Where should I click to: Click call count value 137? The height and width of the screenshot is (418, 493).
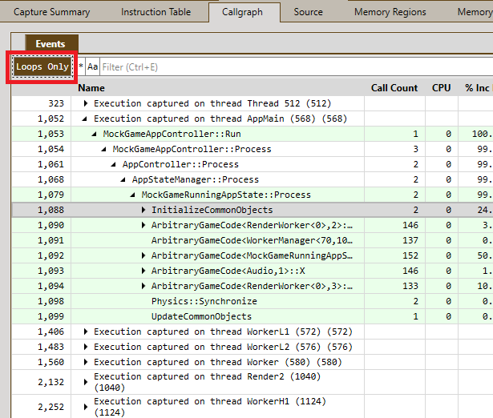(410, 240)
